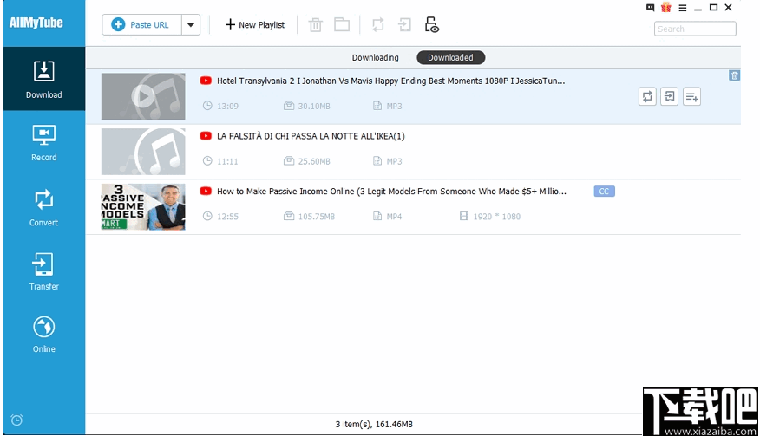Delete the Hotel Transylvania 2 item
Screen dimensions: 760x436
[x=734, y=75]
